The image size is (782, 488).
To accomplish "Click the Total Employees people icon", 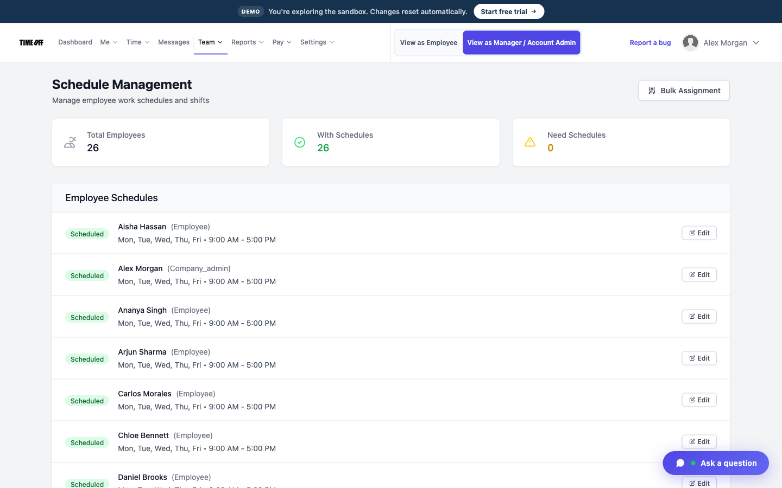I will [70, 142].
